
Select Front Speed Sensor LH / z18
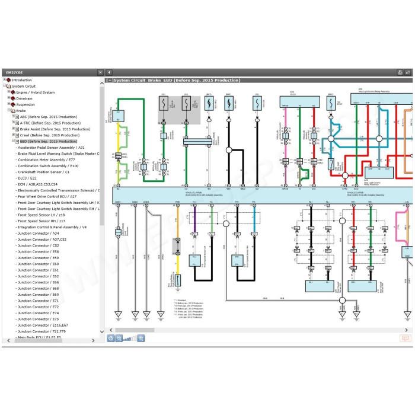click(x=41, y=215)
